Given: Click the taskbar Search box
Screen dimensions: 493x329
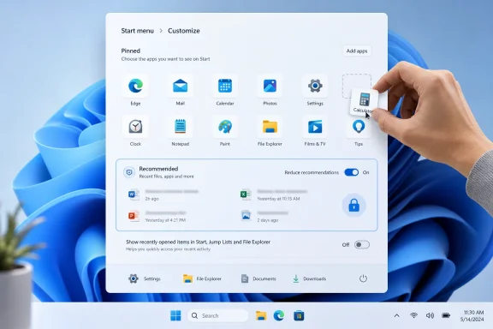Looking at the screenshot, I should pyautogui.click(x=218, y=315).
